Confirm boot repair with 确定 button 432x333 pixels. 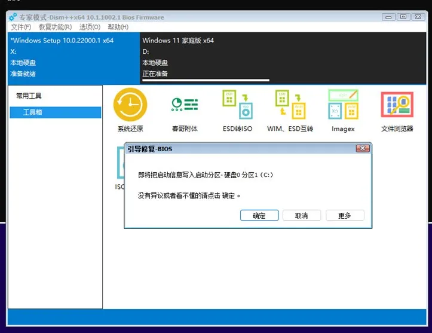(259, 216)
